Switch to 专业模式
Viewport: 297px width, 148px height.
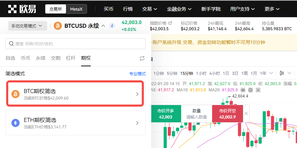point(137,73)
